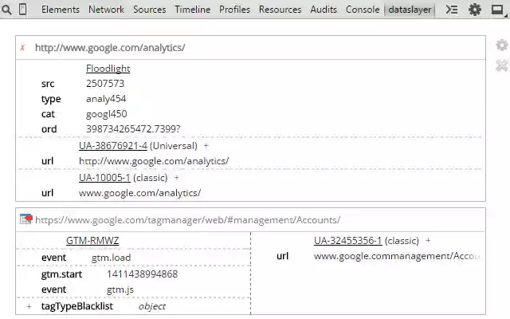
Task: Select the Profiles tab
Action: (x=234, y=10)
